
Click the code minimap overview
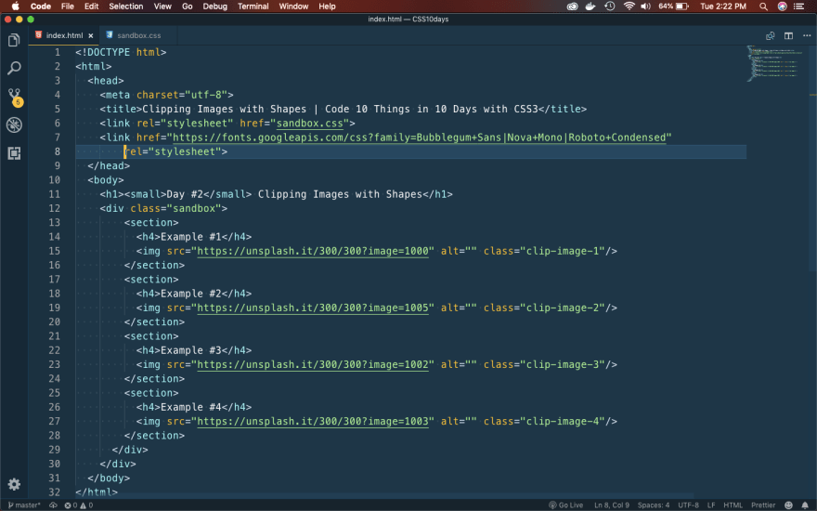point(775,63)
